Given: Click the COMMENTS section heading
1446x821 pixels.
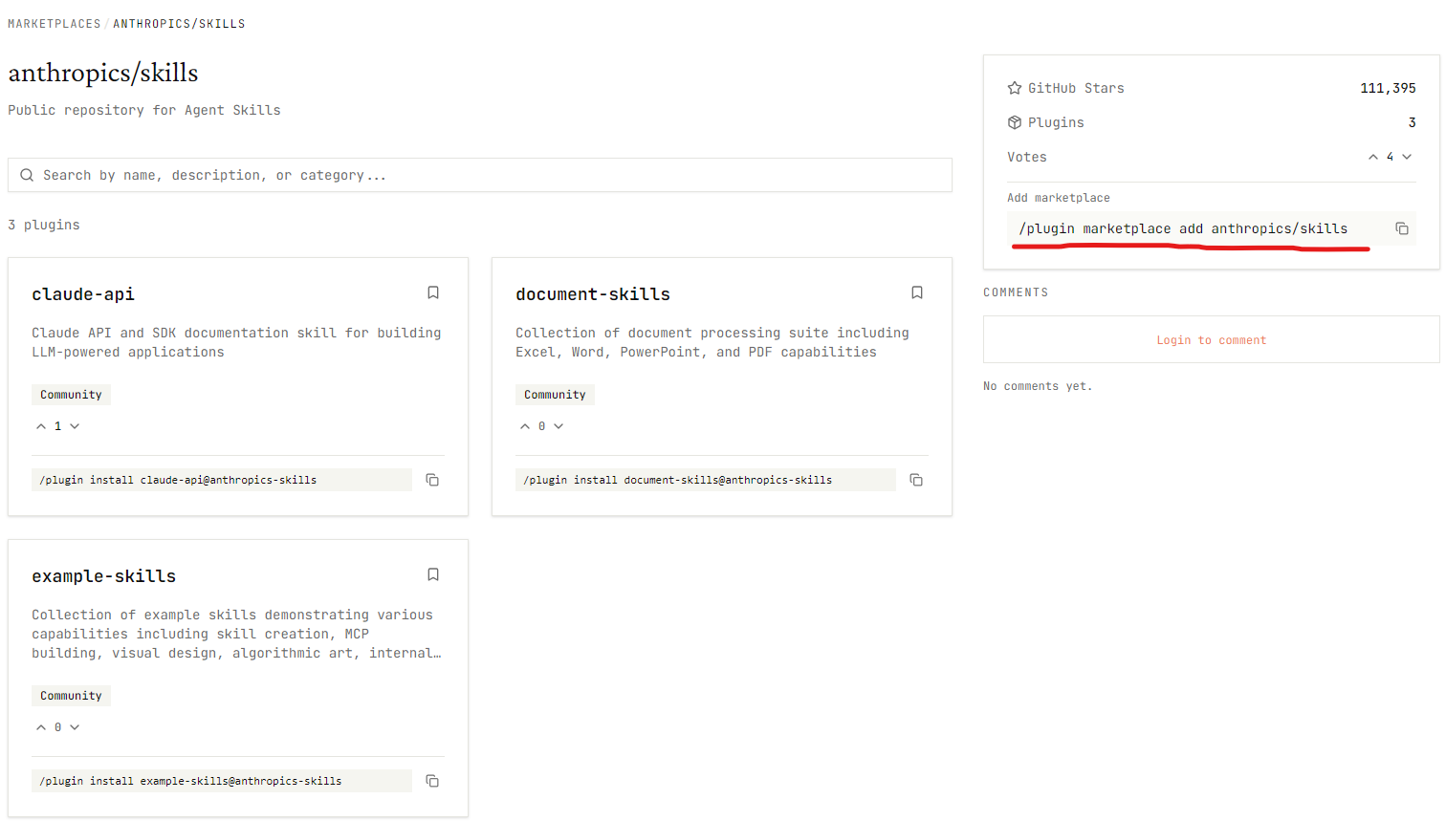Looking at the screenshot, I should (x=1016, y=292).
